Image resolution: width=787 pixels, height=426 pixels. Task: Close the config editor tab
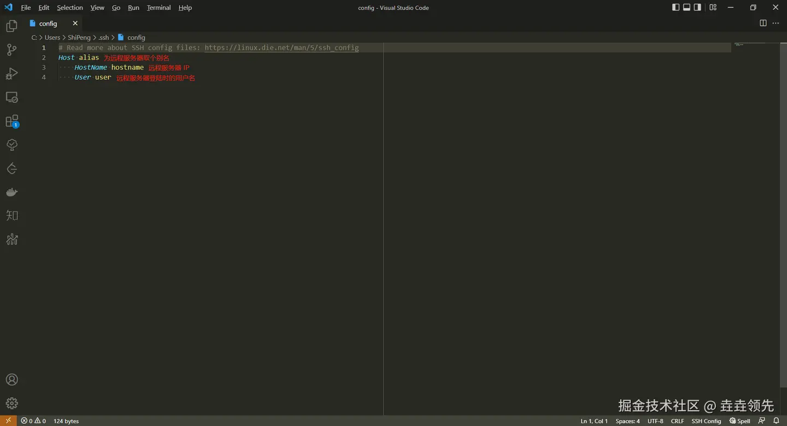coord(75,23)
